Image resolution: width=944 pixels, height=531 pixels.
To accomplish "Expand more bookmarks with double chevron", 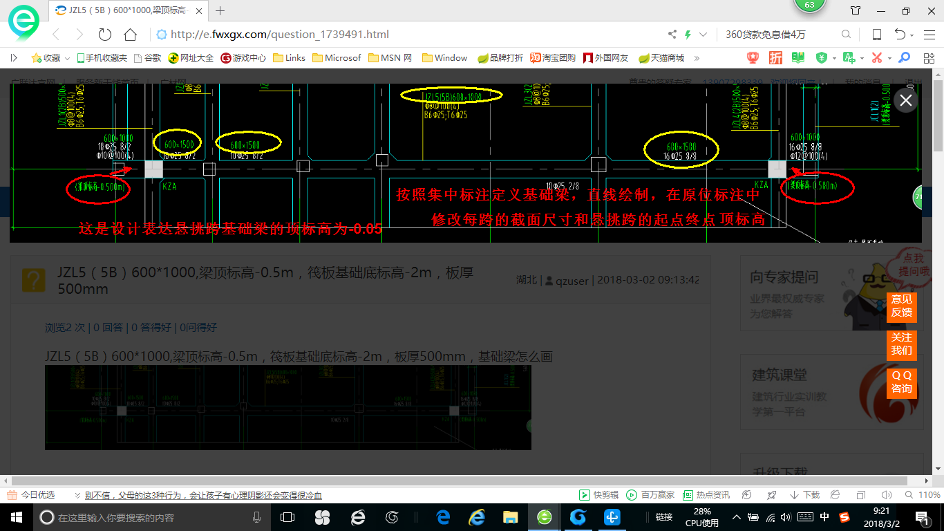I will pos(697,58).
